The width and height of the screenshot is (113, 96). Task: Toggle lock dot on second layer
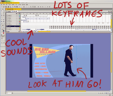(18, 17)
